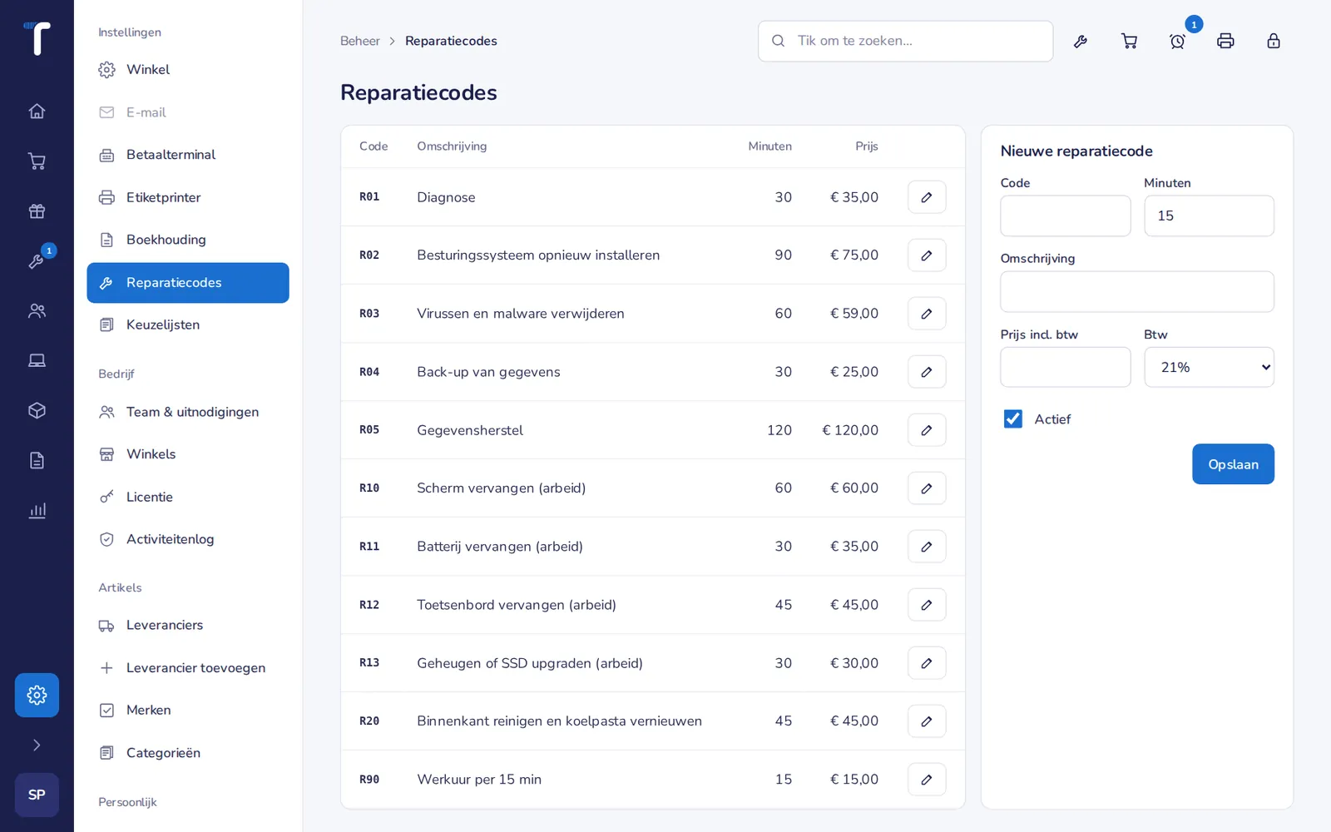Click the settings gear icon in left rail
1331x832 pixels.
37,695
